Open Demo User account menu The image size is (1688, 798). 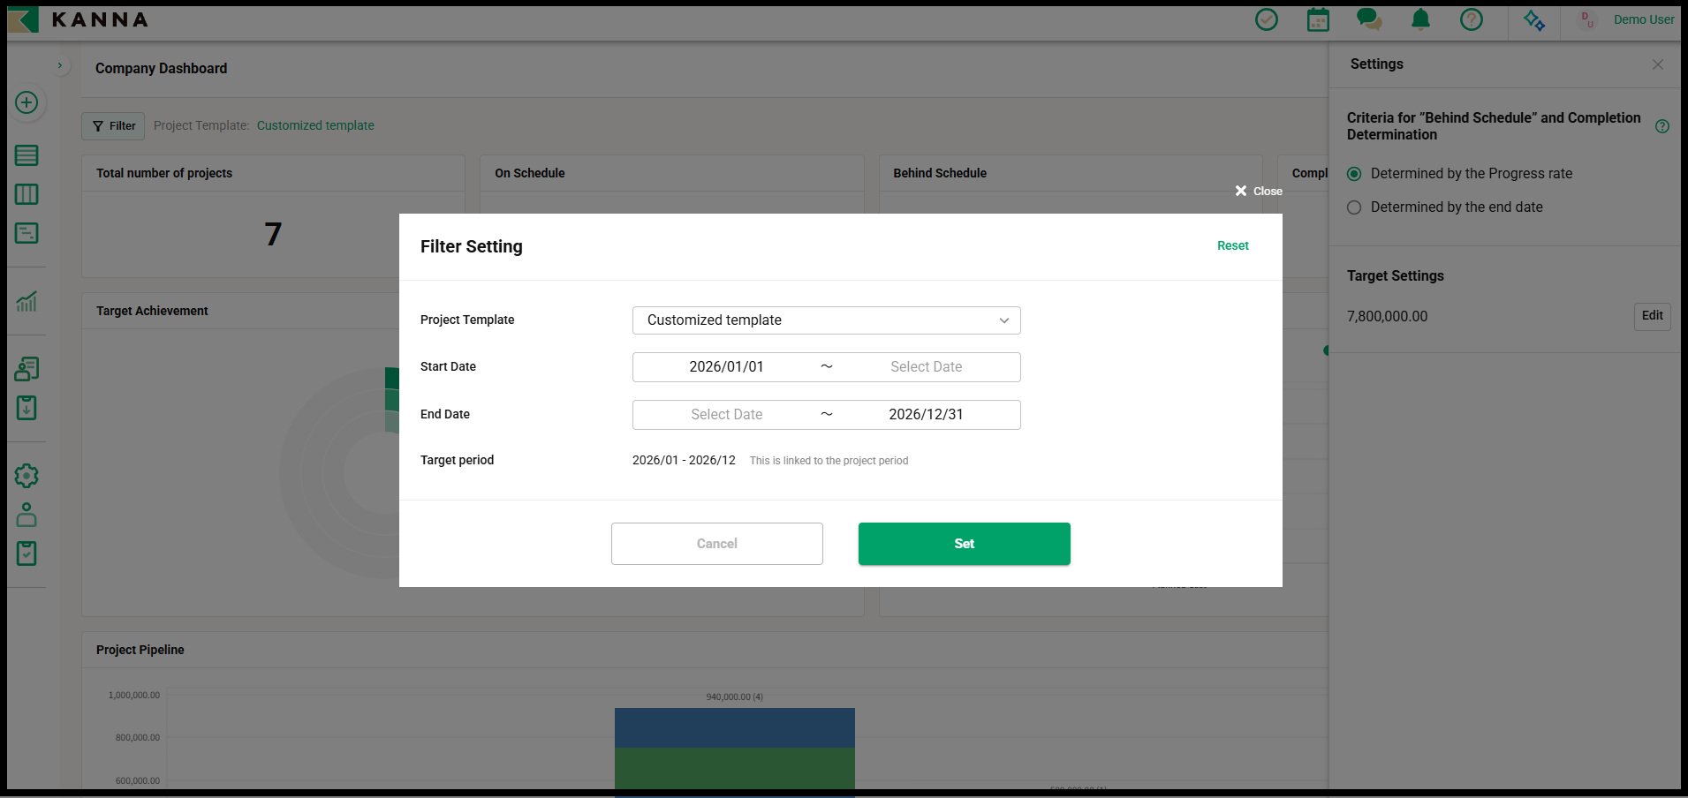point(1642,19)
